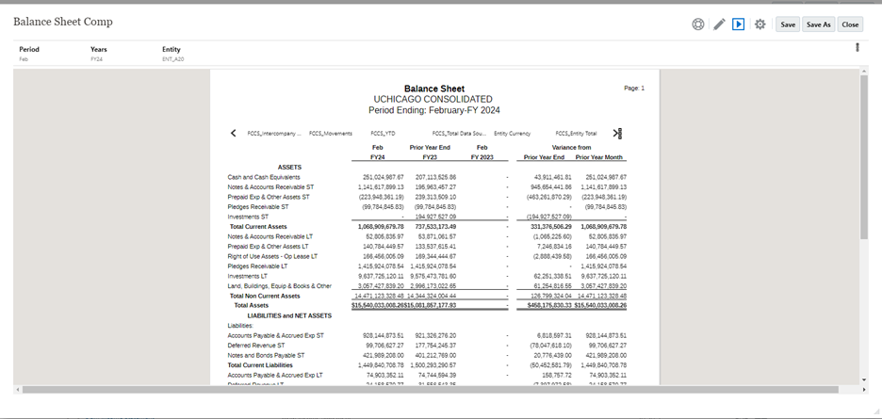
Task: Click variance value 43,911,461.81
Action: (552, 177)
